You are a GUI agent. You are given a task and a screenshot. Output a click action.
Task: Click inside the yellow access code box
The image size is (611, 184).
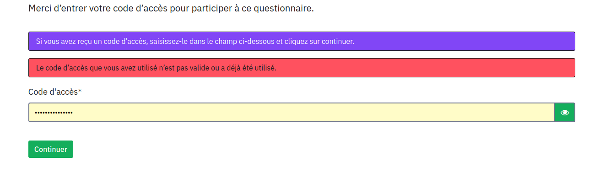pyautogui.click(x=292, y=113)
